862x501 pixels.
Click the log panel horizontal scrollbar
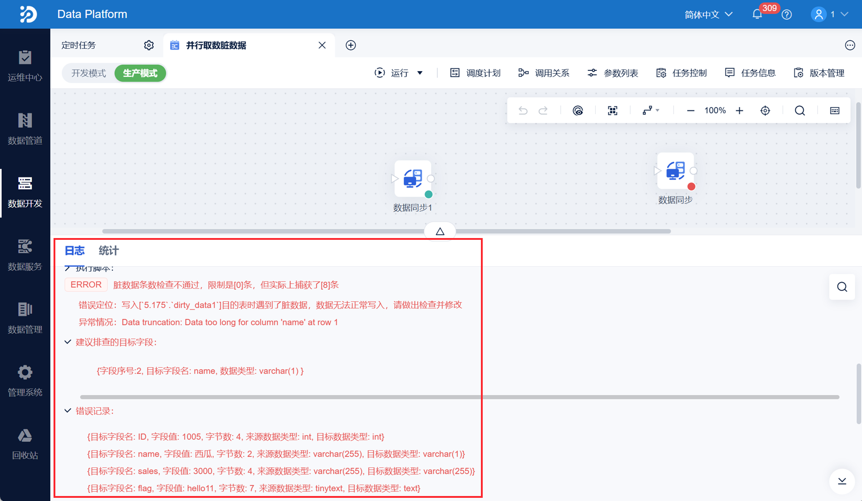pyautogui.click(x=460, y=397)
